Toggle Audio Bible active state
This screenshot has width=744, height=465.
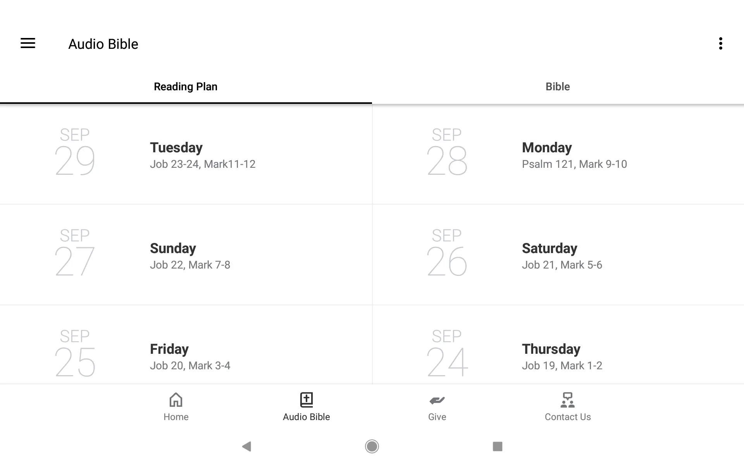click(x=306, y=406)
